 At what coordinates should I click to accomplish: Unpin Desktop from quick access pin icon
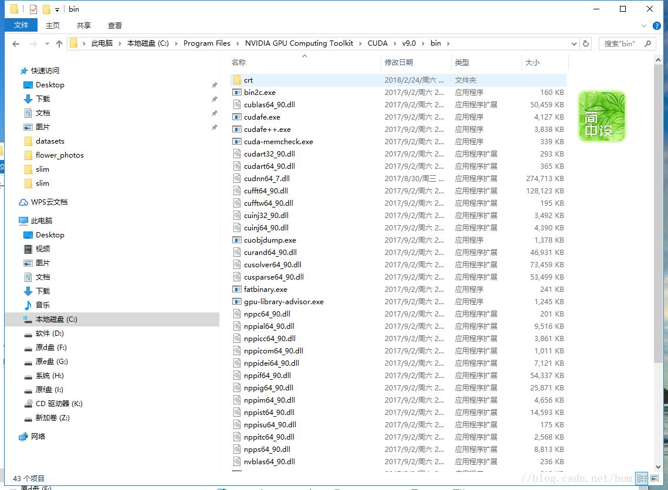[x=214, y=85]
